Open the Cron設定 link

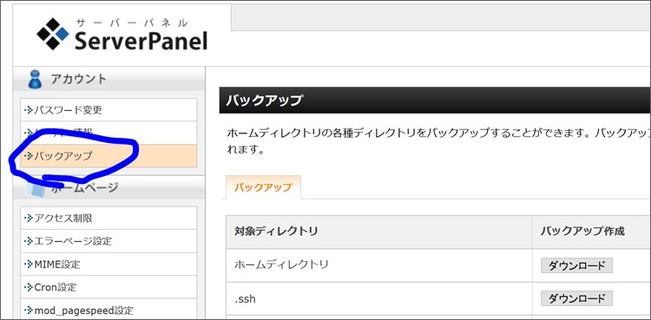pyautogui.click(x=108, y=287)
